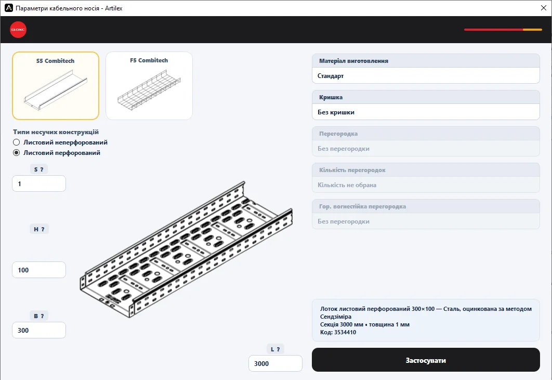Screen dimensions: 552x380
Task: Click the product code text Код: 3534410
Action: pos(338,332)
